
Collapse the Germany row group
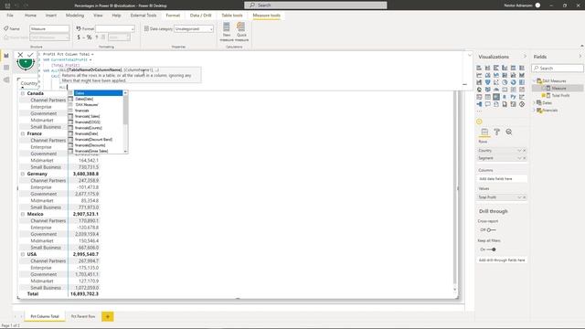pyautogui.click(x=23, y=174)
